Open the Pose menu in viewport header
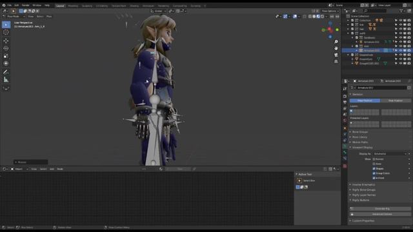Image resolution: width=413 pixels, height=232 pixels. [x=49, y=16]
